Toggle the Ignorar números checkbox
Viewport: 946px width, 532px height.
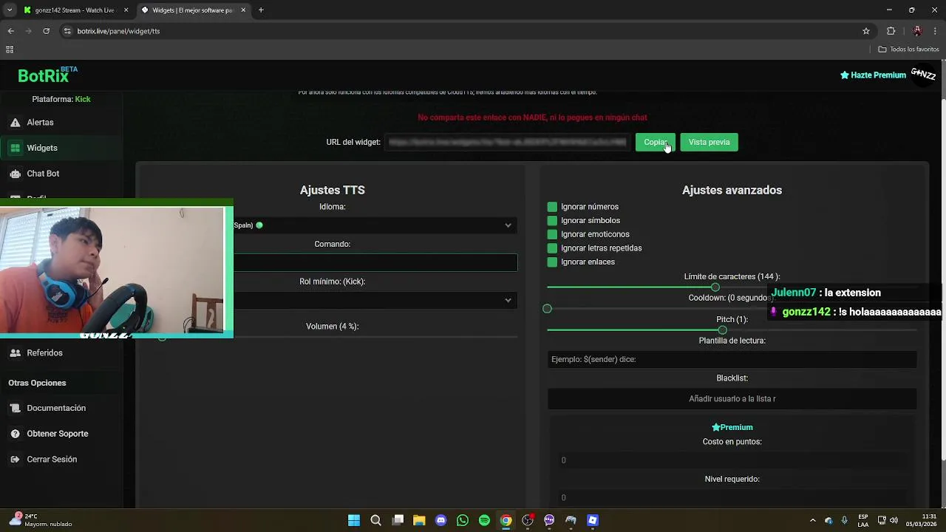click(x=552, y=207)
